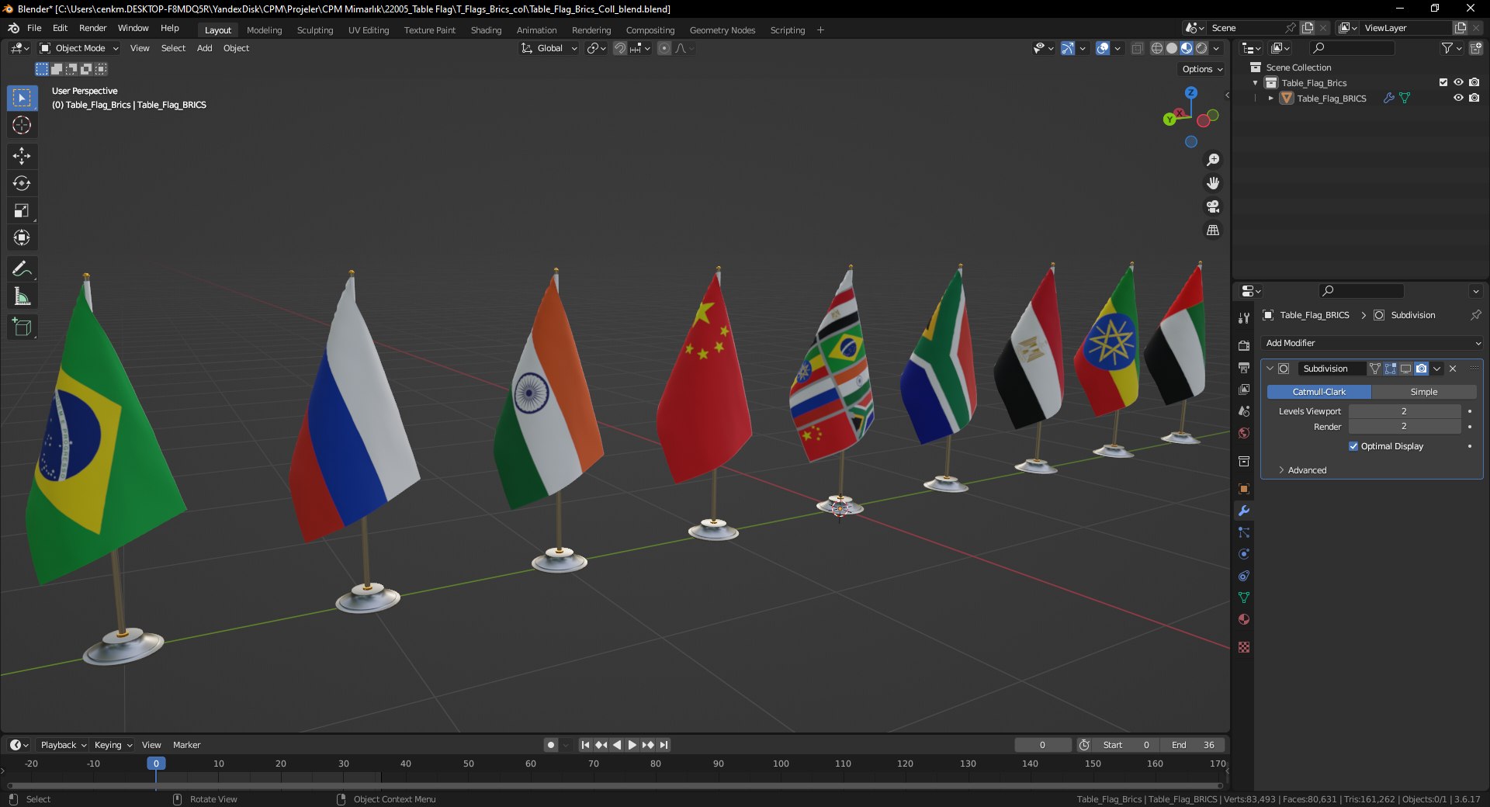Hide Table_Flag_Brics collection in viewport
This screenshot has height=807, width=1490.
point(1459,82)
